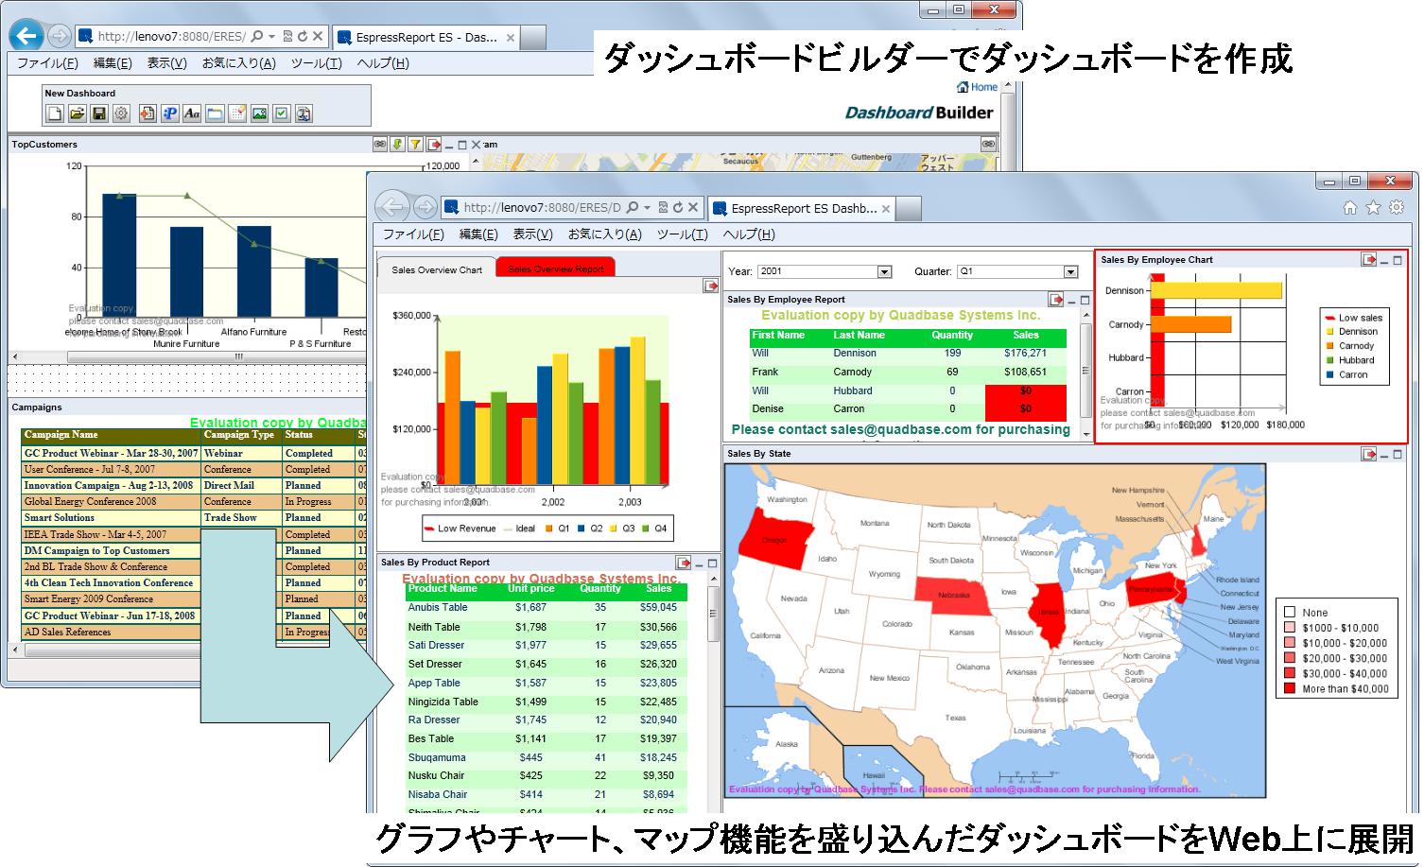Viewport: 1424px width, 867px height.
Task: Click the More than $40,000 legend swatch
Action: [x=1289, y=689]
